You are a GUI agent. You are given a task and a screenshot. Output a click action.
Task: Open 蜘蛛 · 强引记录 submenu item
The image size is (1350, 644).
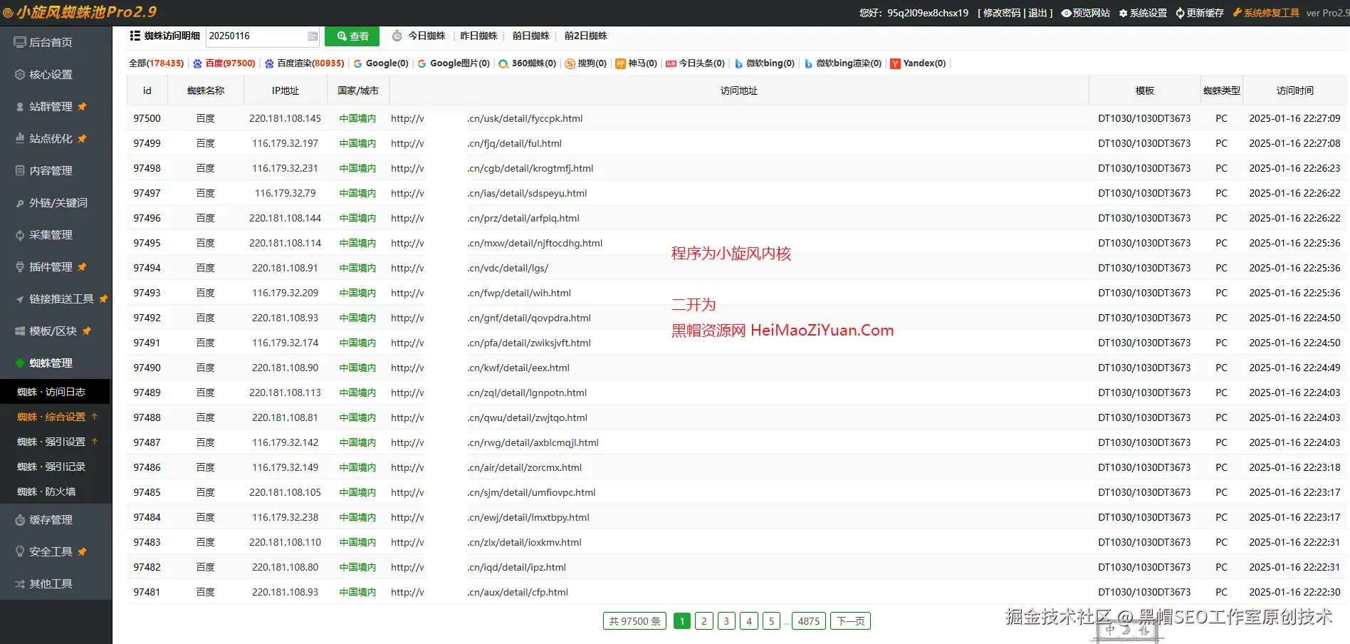[x=56, y=467]
